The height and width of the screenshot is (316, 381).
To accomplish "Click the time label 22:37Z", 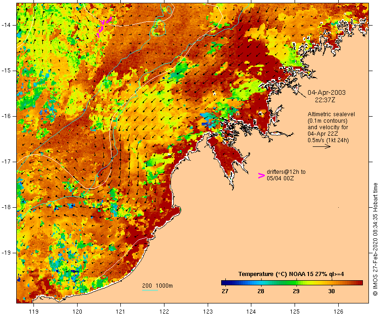I will [x=325, y=100].
